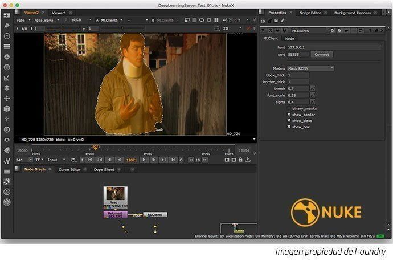
Task: Open the sRGB colorspace dropdown
Action: (x=81, y=20)
